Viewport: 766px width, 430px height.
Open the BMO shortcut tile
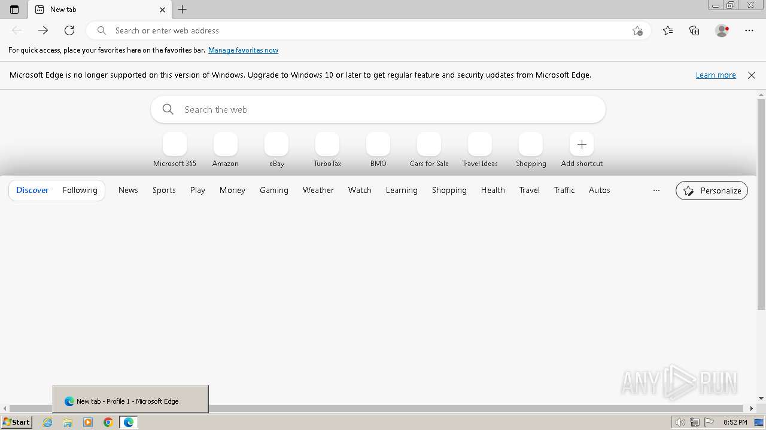click(378, 150)
